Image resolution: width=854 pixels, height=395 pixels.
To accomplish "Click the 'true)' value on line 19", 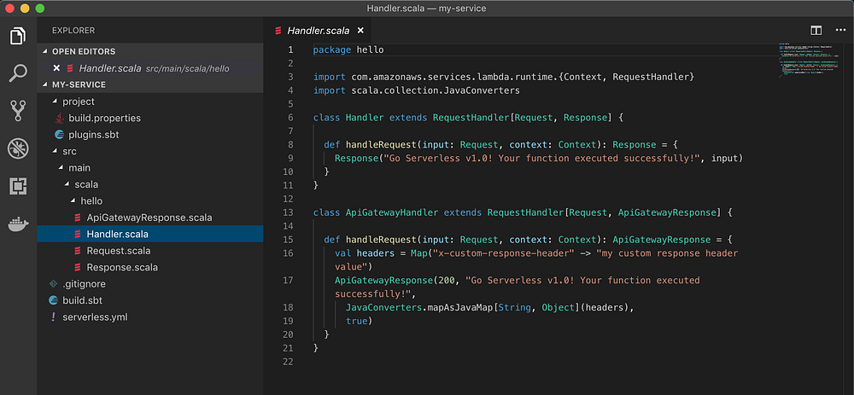I will click(360, 321).
